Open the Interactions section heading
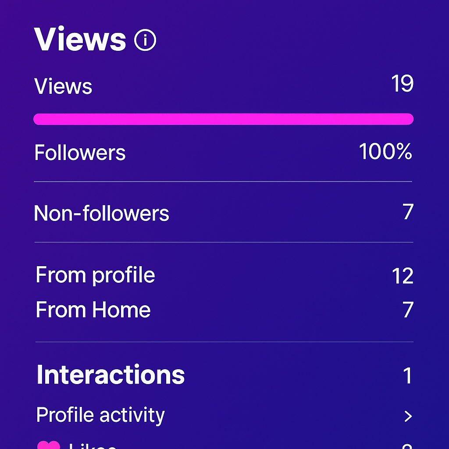The image size is (449, 449). 110,375
